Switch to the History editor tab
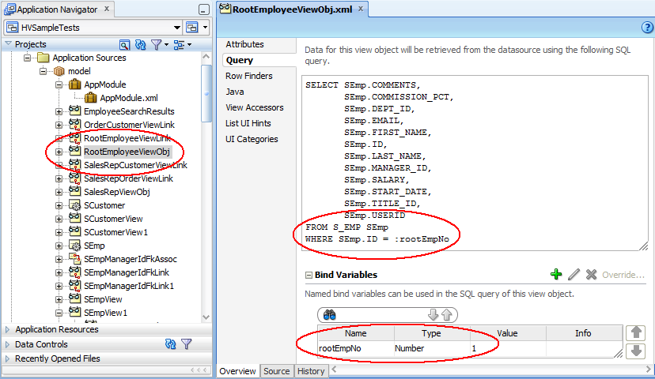The width and height of the screenshot is (655, 379). tap(311, 371)
